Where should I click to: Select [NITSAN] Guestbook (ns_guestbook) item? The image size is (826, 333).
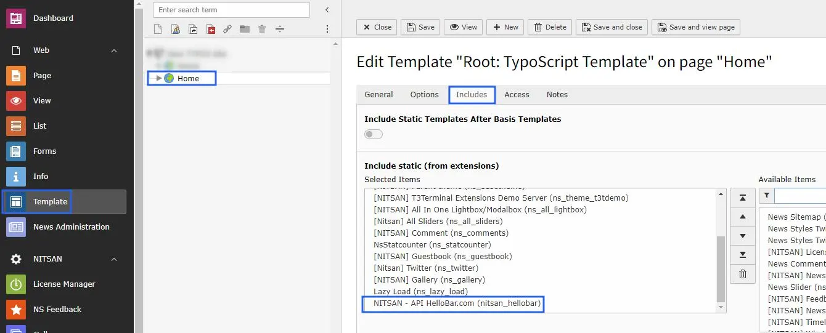(443, 257)
